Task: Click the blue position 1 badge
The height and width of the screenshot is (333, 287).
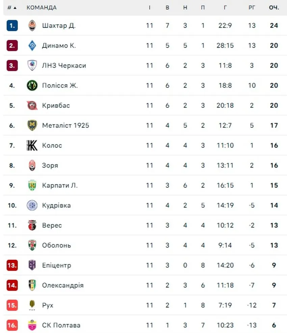Action: click(12, 26)
